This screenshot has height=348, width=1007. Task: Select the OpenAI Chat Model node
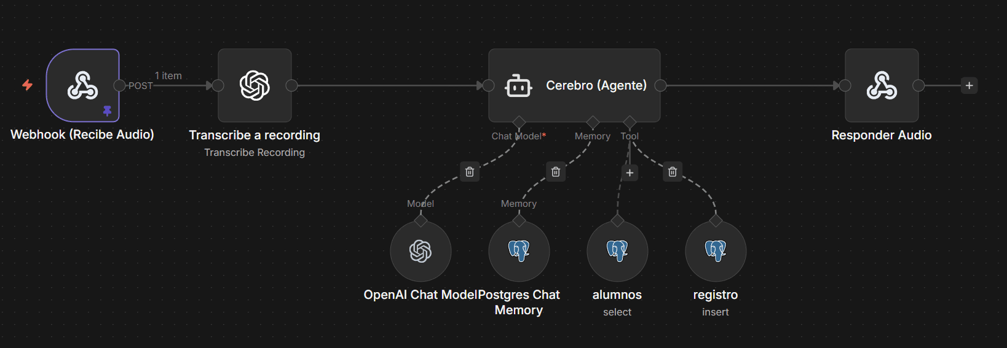point(421,251)
